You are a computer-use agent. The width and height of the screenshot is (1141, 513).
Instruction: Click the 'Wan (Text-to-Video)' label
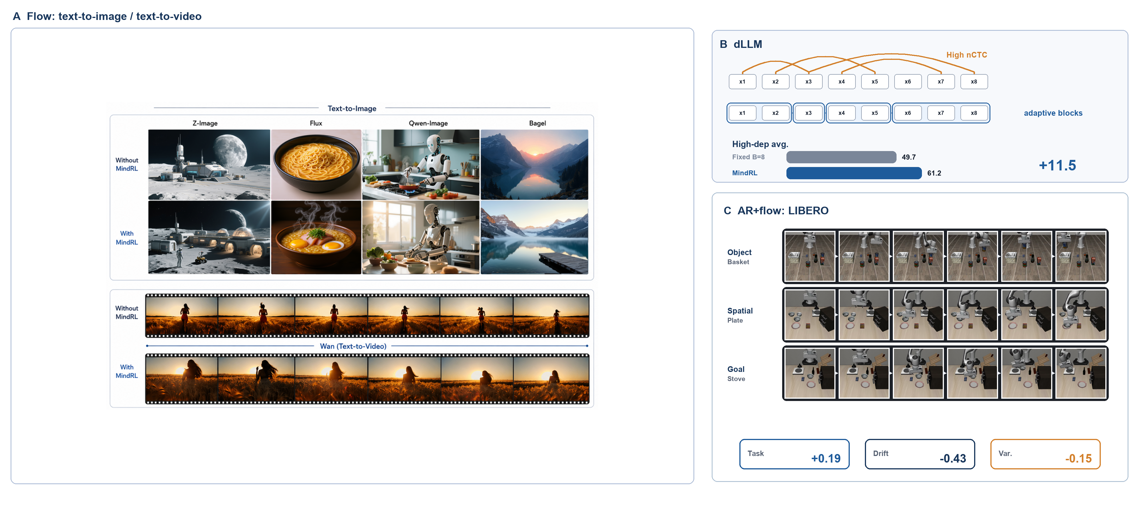click(x=353, y=346)
